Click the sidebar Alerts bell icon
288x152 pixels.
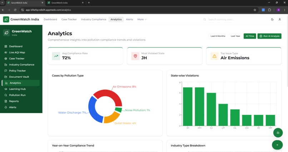tap(6, 107)
